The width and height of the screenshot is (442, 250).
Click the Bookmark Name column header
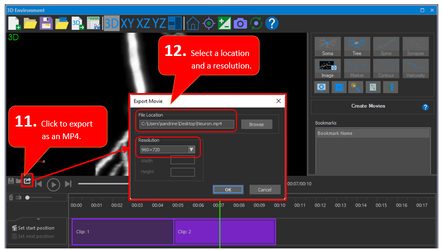[x=373, y=133]
